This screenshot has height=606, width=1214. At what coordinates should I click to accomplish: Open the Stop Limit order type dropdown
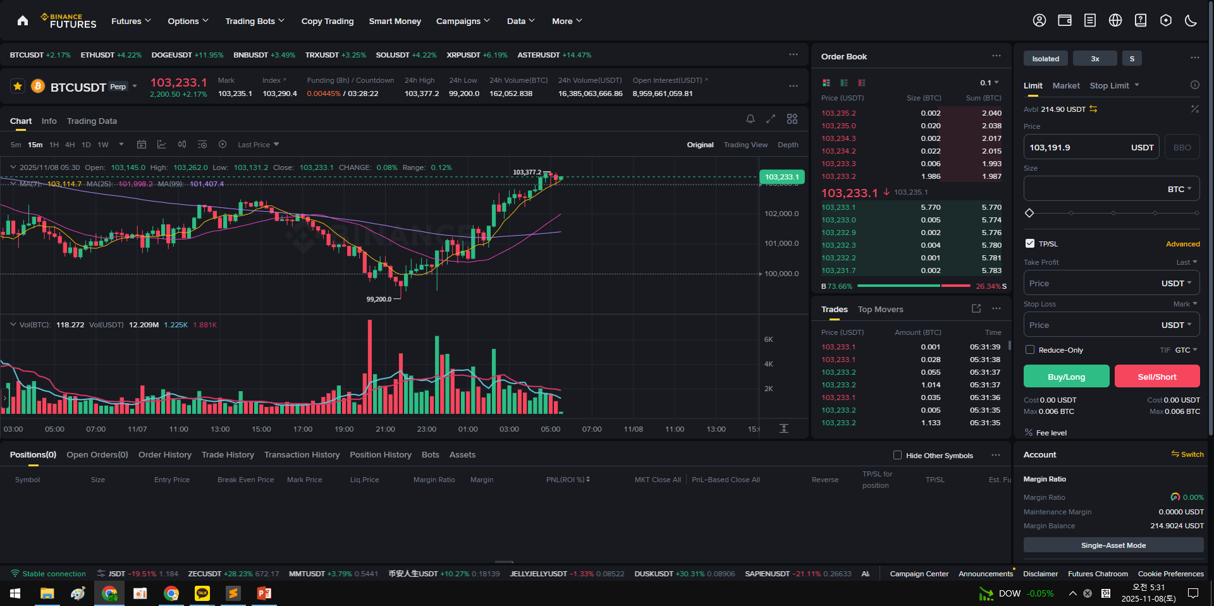(x=1114, y=85)
